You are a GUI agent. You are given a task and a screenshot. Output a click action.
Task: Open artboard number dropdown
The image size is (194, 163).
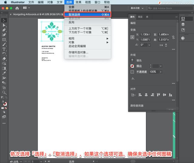(41, 161)
